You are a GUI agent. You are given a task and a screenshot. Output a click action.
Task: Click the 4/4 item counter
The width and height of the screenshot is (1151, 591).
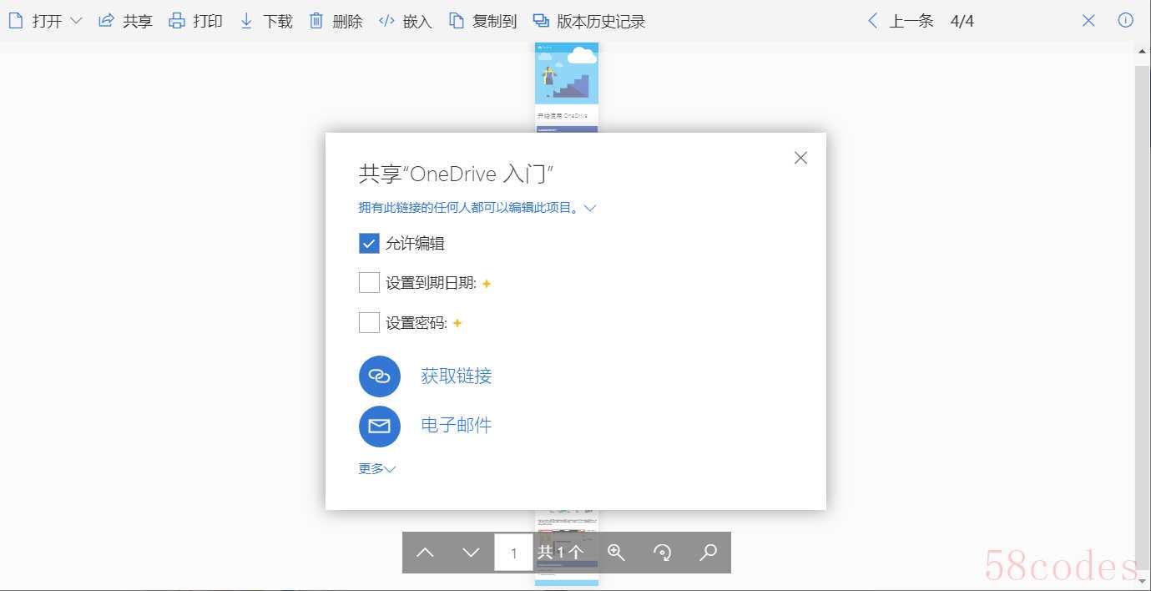(x=962, y=21)
